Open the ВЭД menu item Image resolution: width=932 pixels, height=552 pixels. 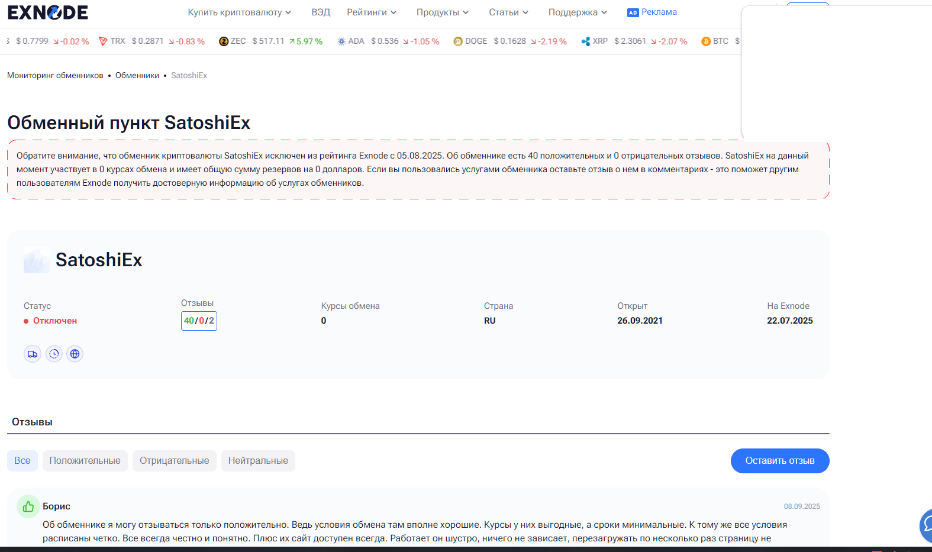click(321, 12)
